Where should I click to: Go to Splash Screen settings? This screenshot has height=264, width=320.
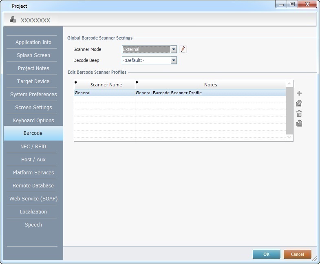pyautogui.click(x=33, y=55)
